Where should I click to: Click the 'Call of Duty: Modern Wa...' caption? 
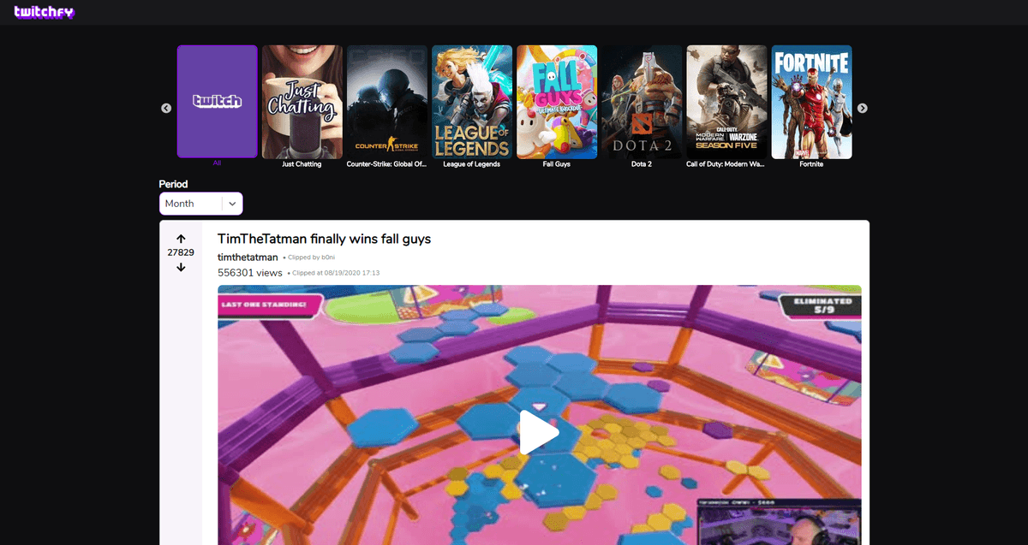(726, 164)
